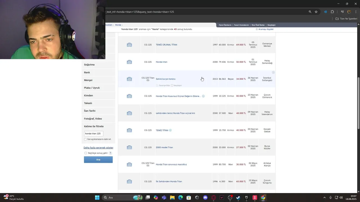The image size is (360, 202).
Task: Click Favoriye Ekle under Satılık kurye motoru
Action: [x=164, y=85]
